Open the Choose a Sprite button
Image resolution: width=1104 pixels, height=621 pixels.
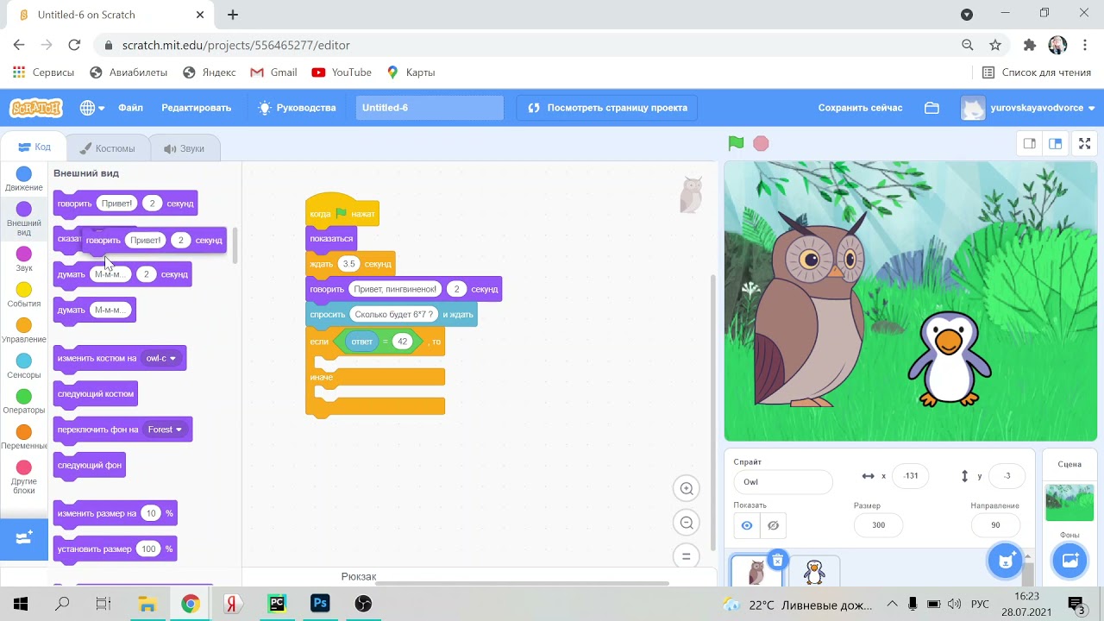coord(1005,561)
